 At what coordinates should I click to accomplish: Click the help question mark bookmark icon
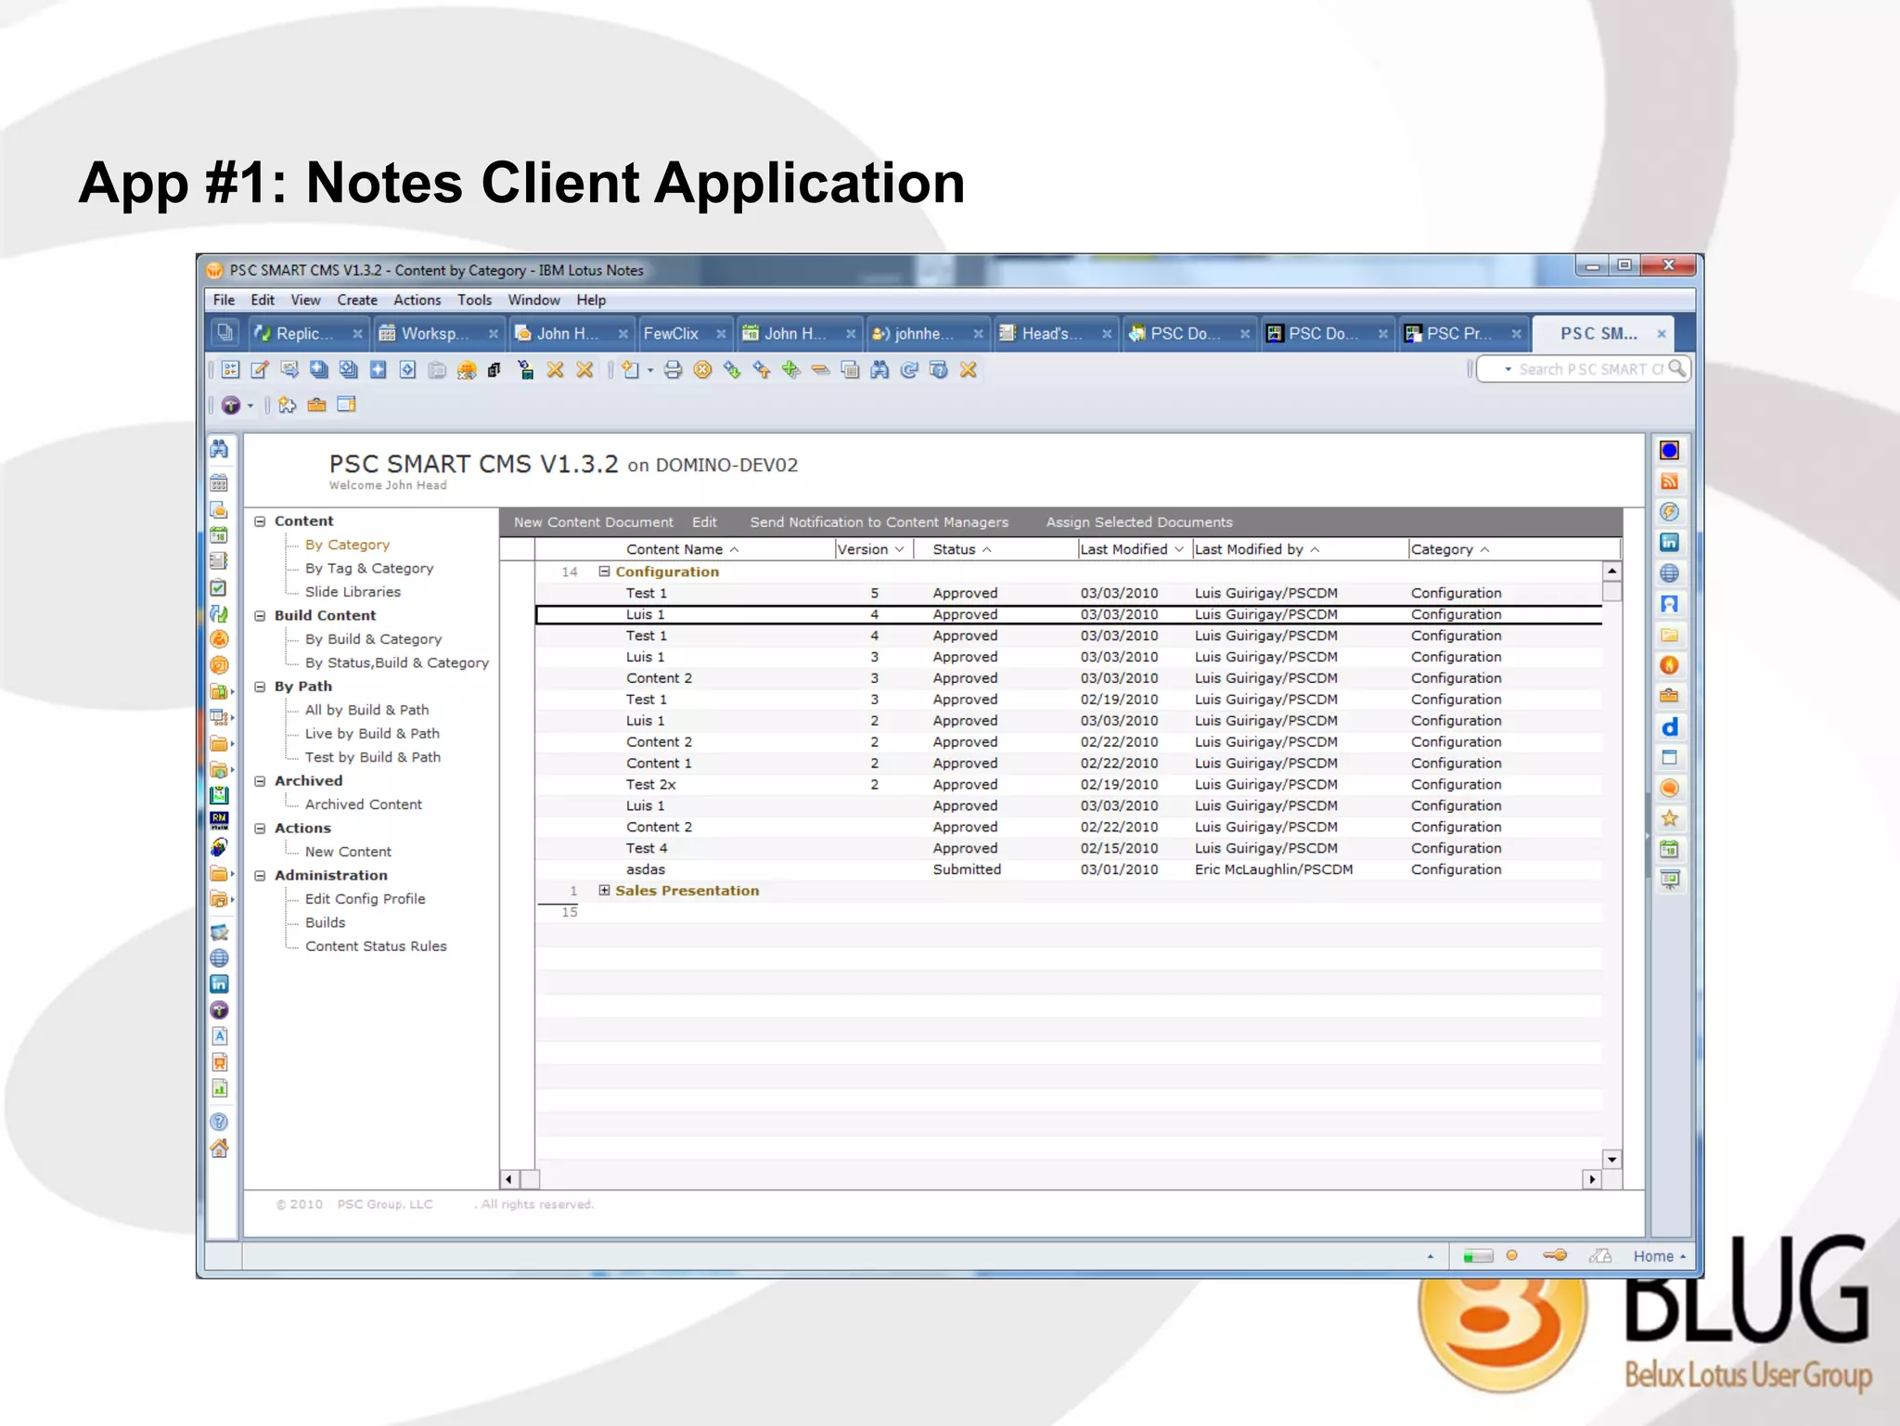(219, 1122)
